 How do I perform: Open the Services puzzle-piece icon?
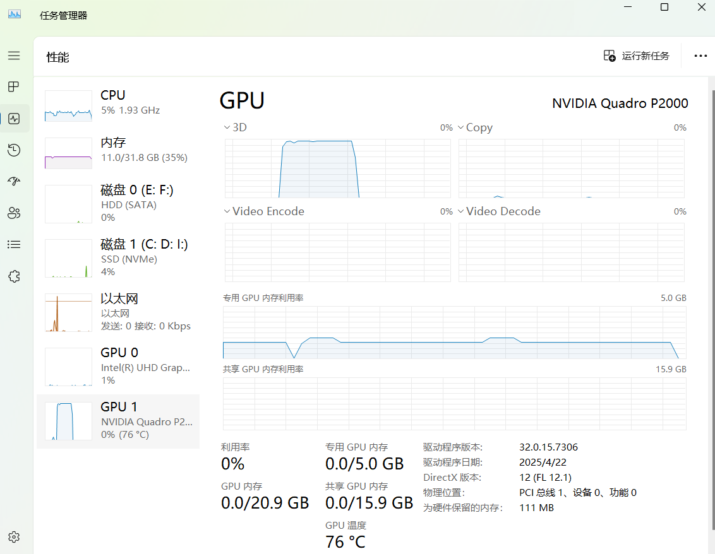14,276
